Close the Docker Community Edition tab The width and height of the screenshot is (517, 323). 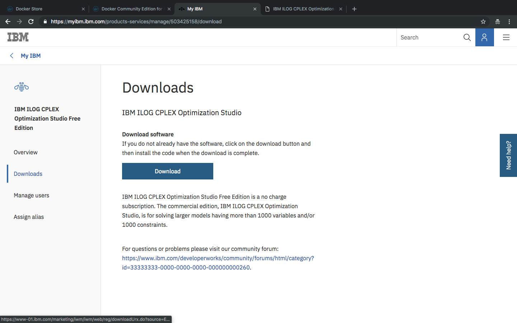(x=169, y=9)
